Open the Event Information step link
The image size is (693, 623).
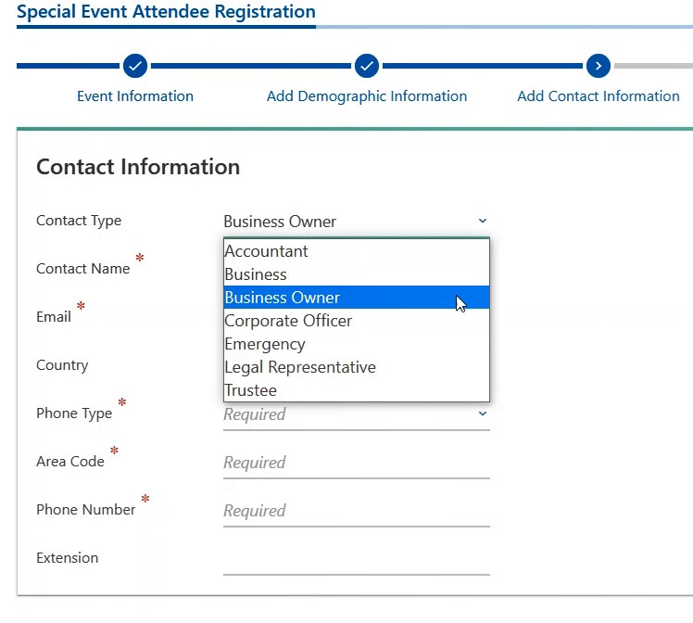tap(135, 95)
